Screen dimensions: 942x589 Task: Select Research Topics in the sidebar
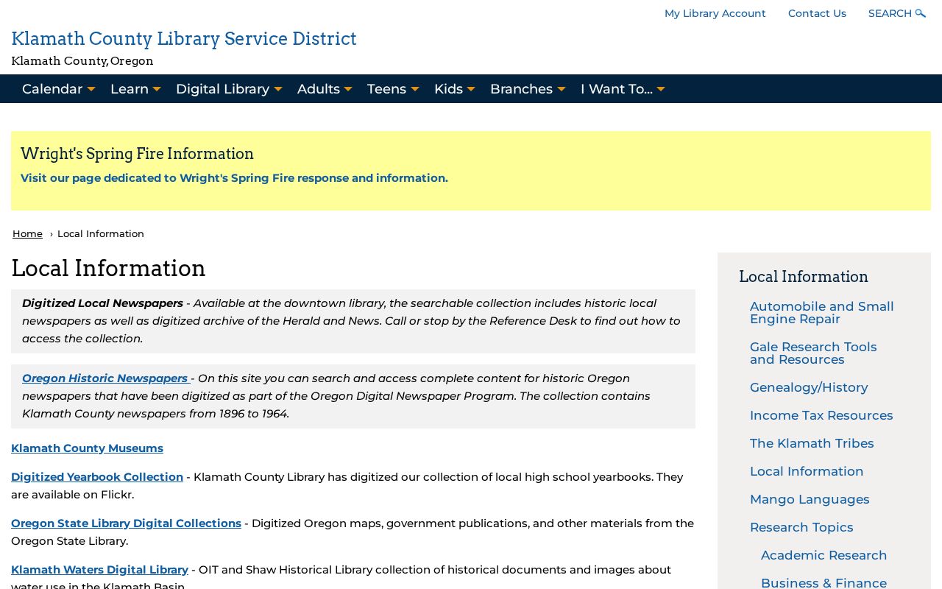801,527
